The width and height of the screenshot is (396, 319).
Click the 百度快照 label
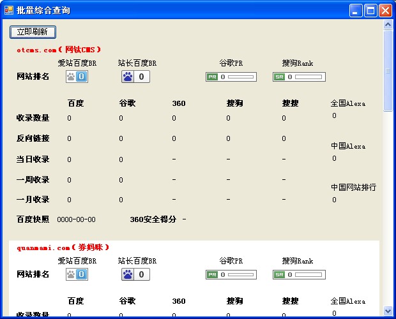[x=33, y=219]
